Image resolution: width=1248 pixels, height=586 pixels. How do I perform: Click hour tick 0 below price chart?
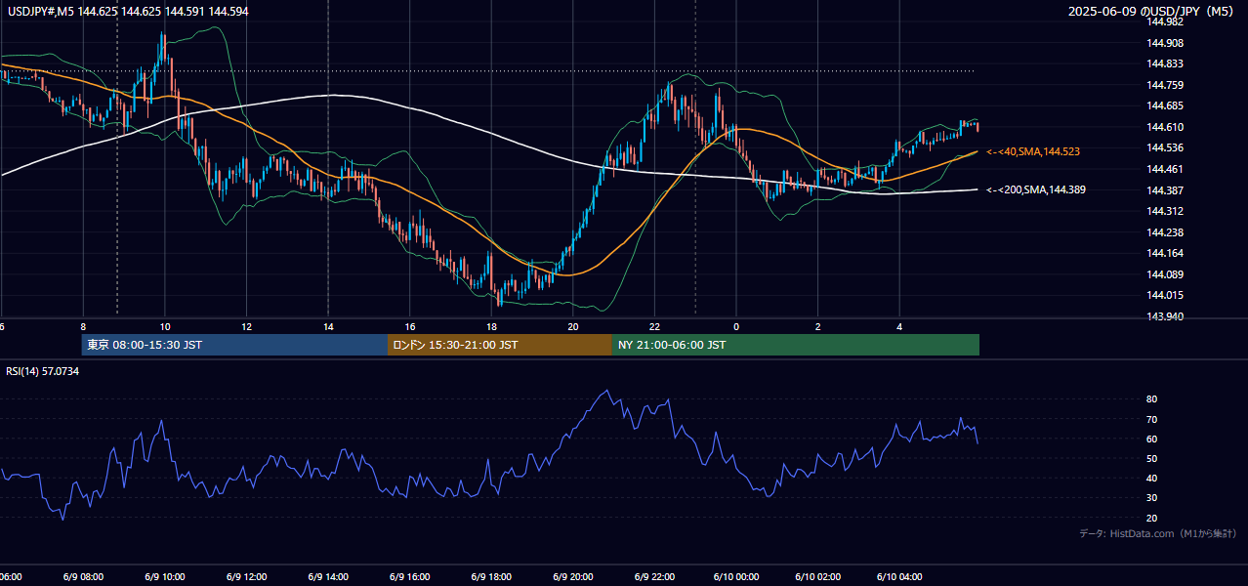click(736, 326)
